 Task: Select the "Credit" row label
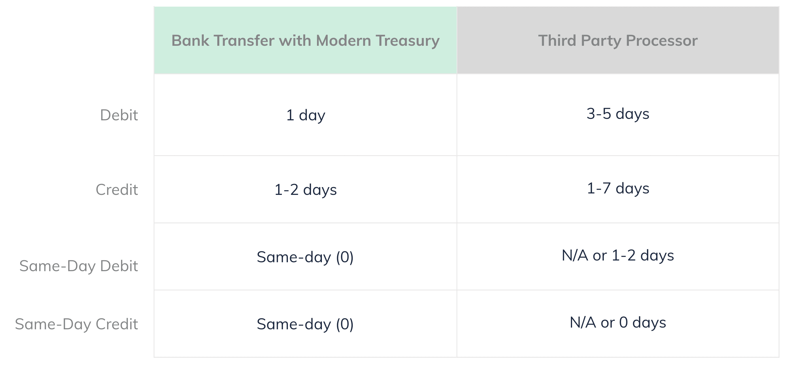[117, 190]
